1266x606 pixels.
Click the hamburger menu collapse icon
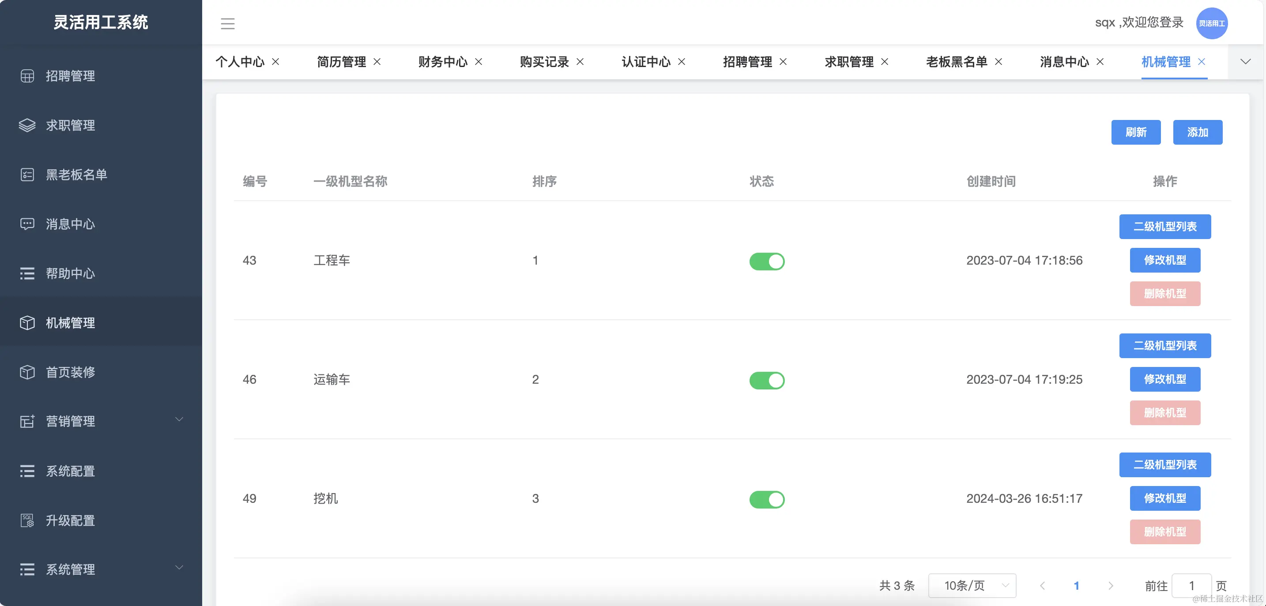(227, 23)
